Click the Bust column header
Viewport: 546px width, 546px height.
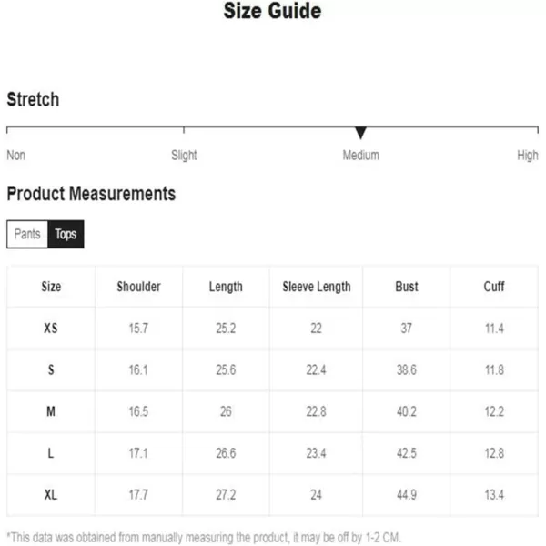407,287
